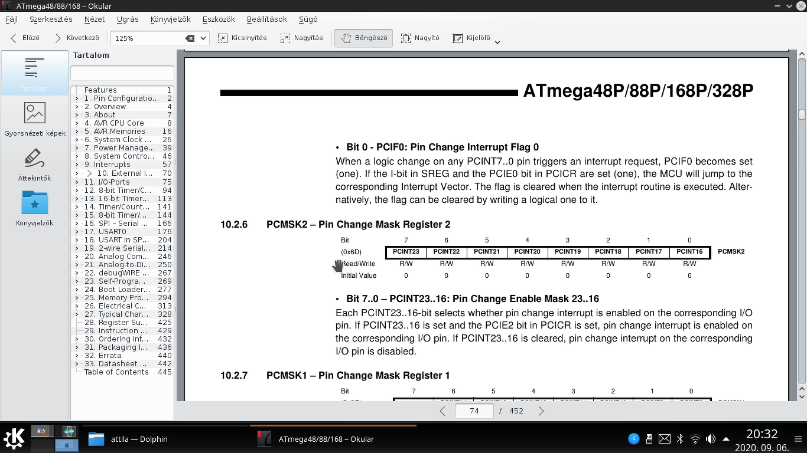This screenshot has height=453, width=807.
Task: Open the Wi-Fi network tray icon
Action: click(695, 439)
